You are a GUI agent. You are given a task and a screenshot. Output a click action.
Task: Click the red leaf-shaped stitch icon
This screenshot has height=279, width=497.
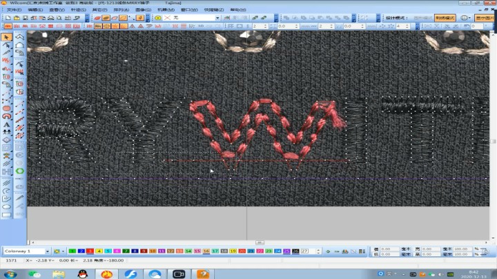point(97,18)
